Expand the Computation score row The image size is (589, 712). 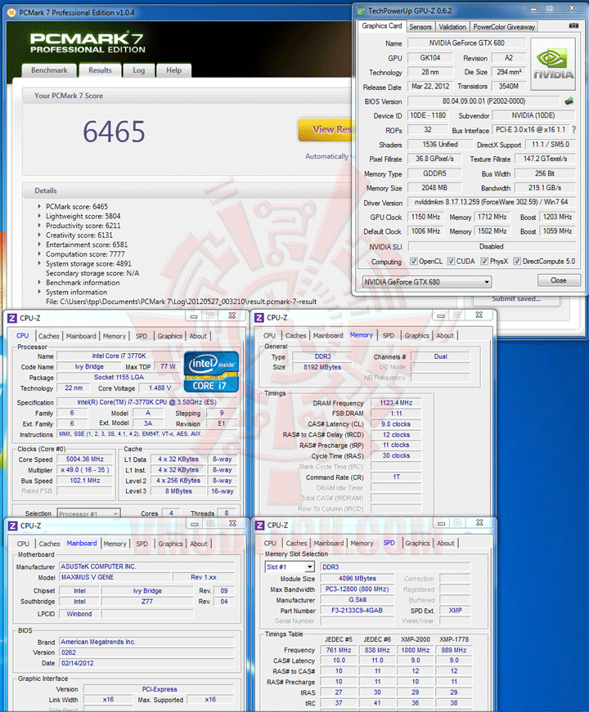tap(39, 254)
